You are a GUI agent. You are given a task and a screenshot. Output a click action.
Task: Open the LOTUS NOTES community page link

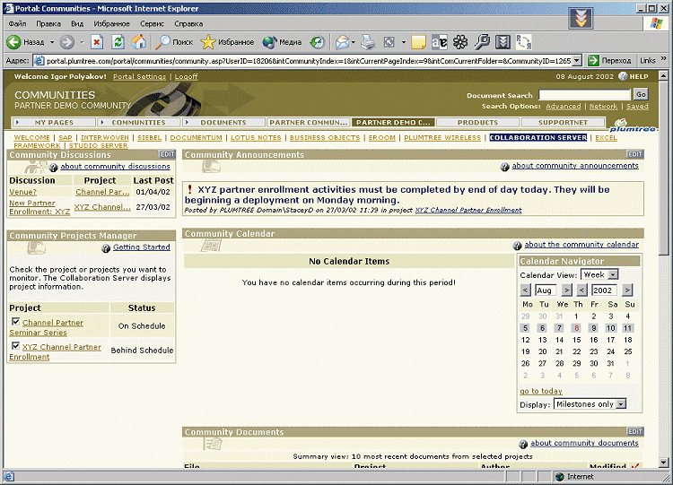256,138
